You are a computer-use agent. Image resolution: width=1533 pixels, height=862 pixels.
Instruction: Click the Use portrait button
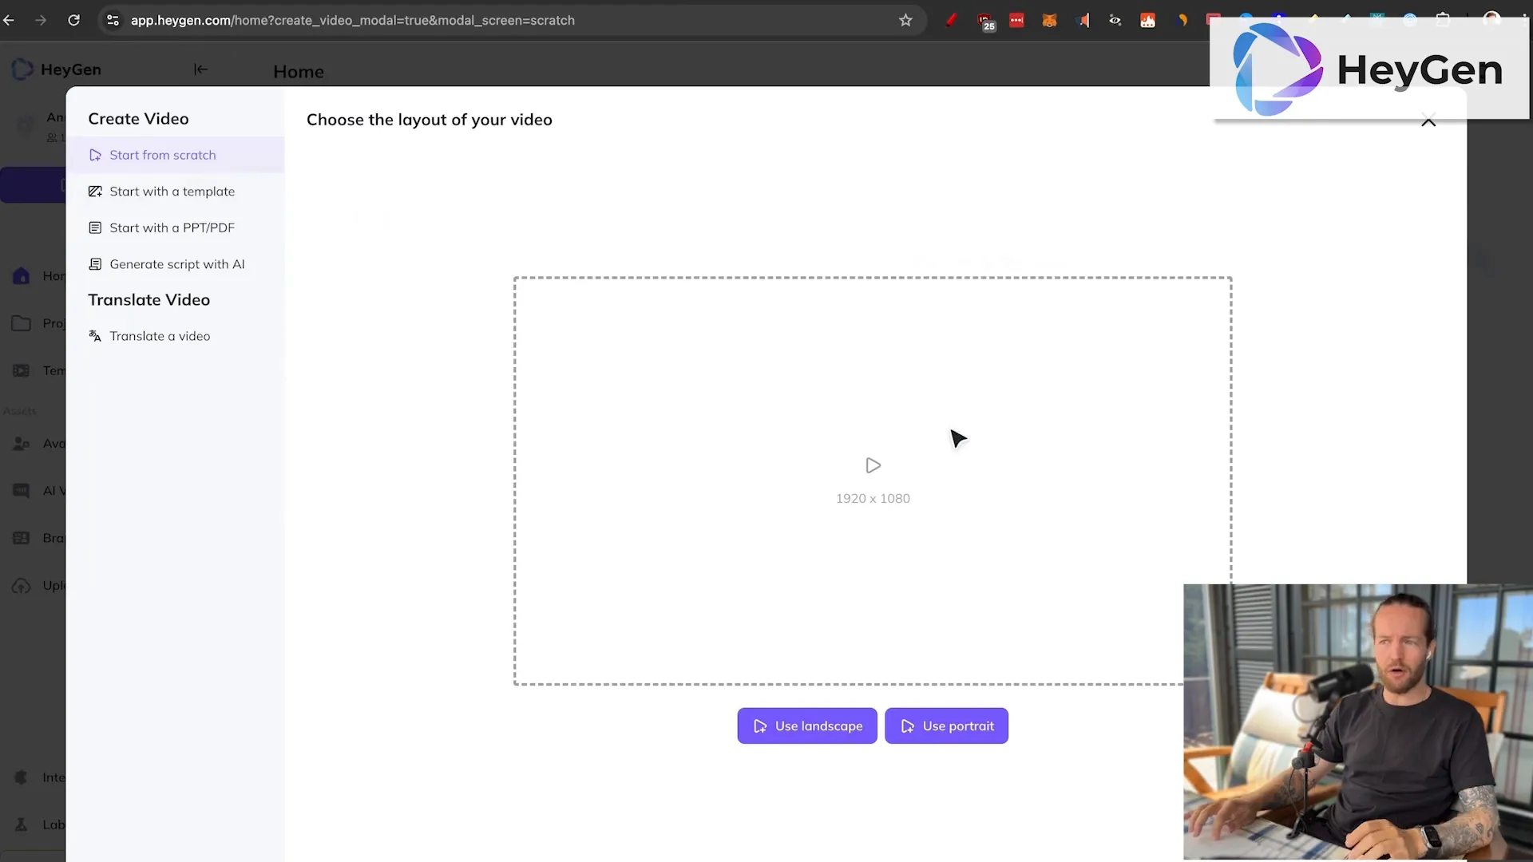946,726
